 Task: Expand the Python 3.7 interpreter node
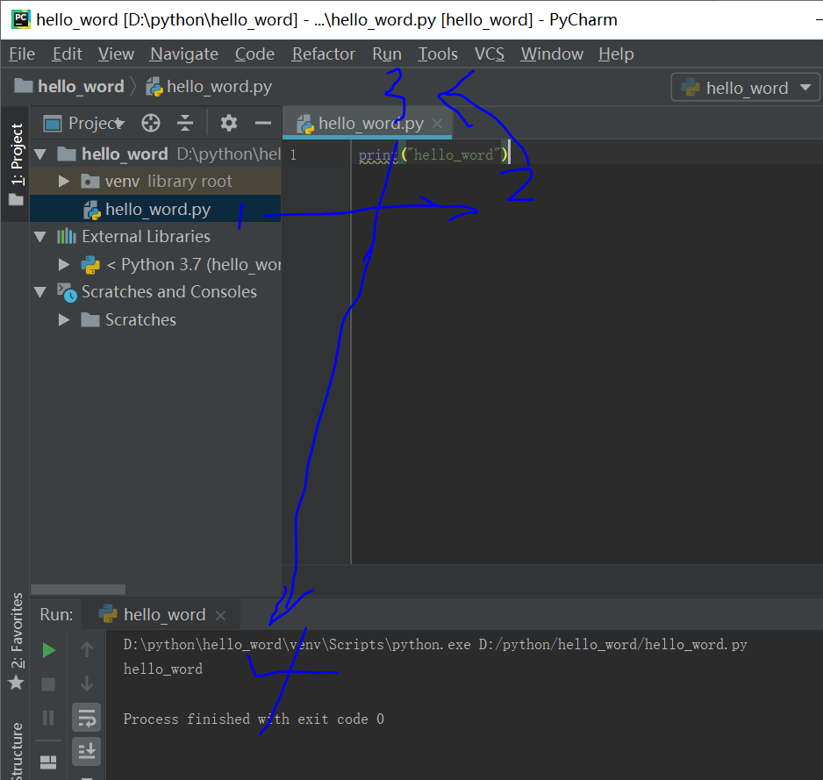pyautogui.click(x=64, y=265)
